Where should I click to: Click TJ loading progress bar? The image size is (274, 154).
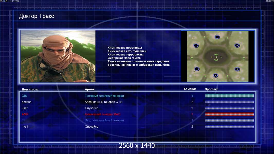pyautogui.click(x=230, y=120)
